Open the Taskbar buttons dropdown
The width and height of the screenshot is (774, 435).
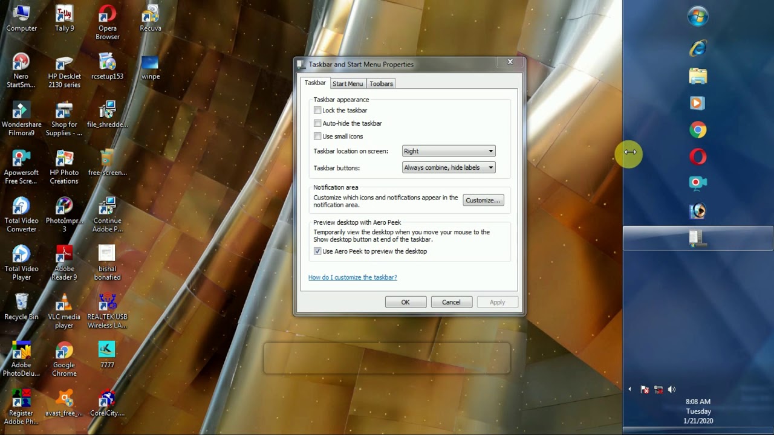449,167
